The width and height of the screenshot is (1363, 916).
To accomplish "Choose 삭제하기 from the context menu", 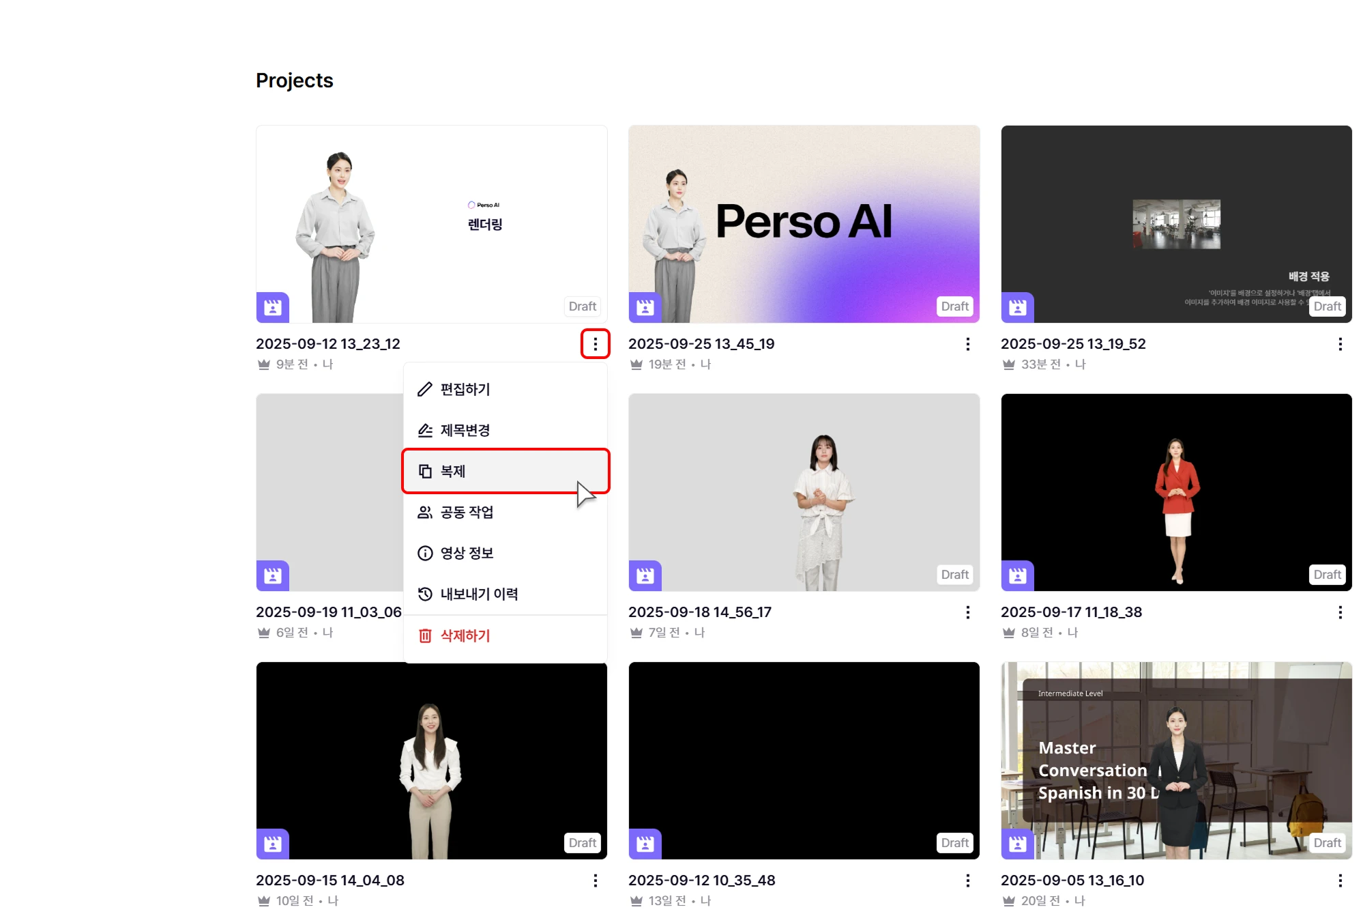I will (465, 635).
